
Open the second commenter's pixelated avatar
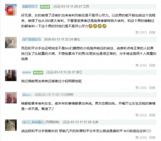[x=11, y=43]
